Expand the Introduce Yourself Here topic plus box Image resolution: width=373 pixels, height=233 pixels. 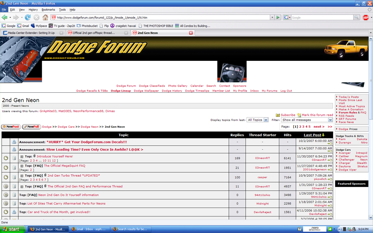pos(22,156)
